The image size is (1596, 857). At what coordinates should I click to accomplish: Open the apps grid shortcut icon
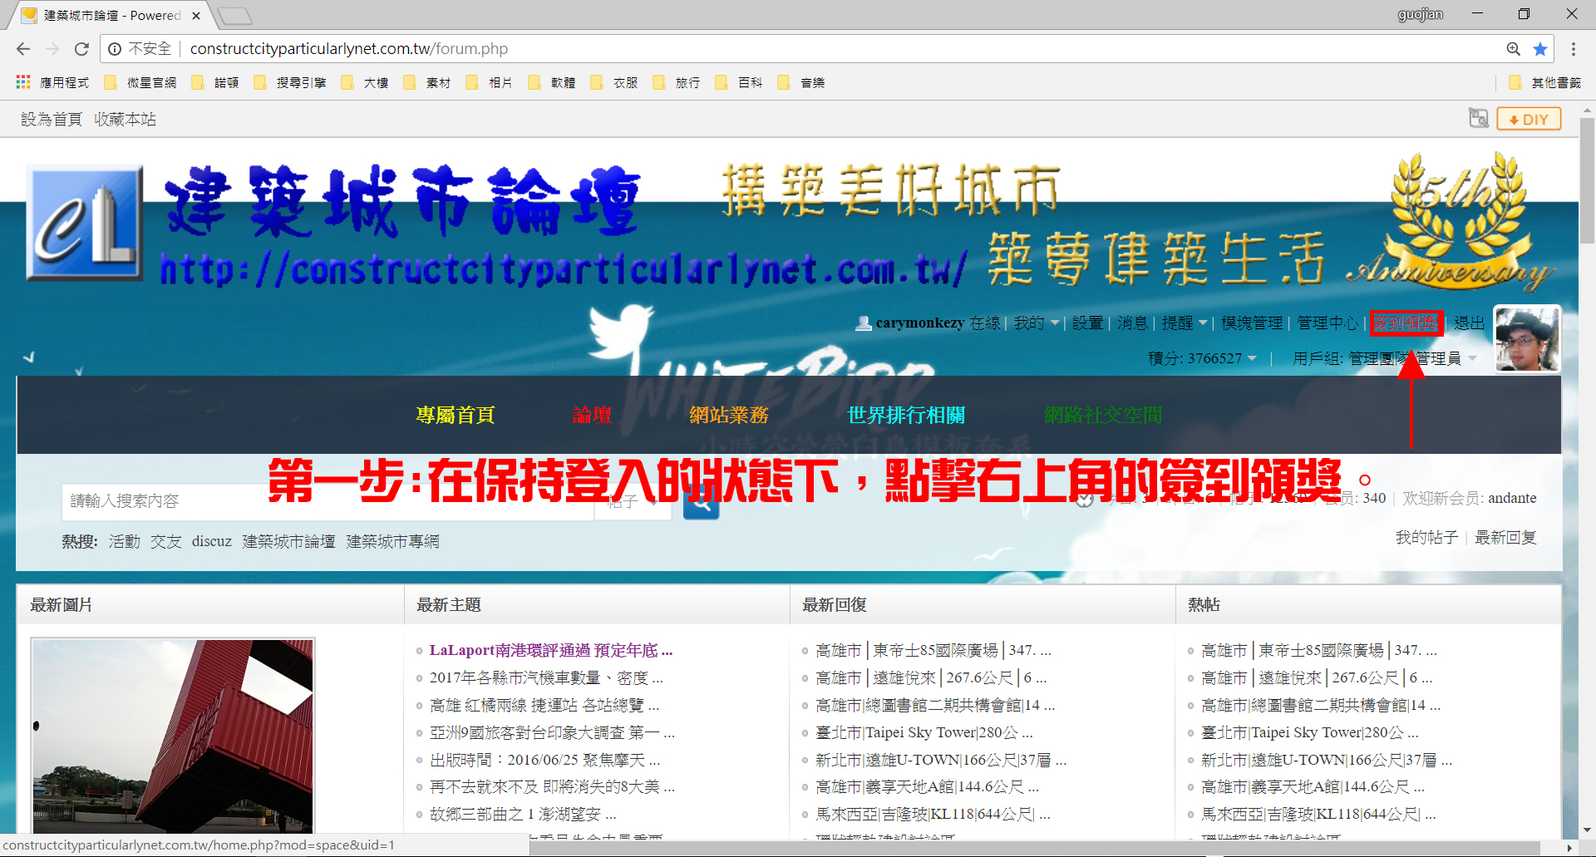tap(23, 82)
